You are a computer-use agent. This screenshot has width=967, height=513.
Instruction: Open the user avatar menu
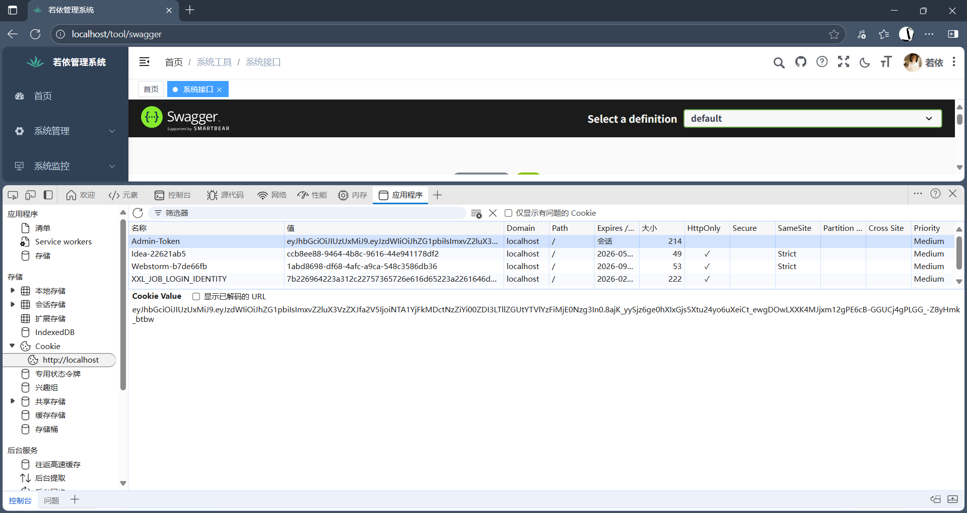coord(923,62)
